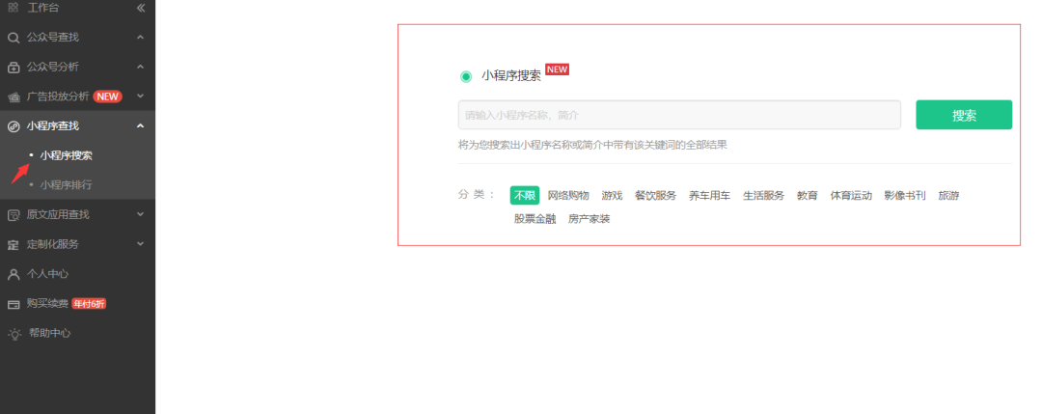Select 不限 category filter
The image size is (1042, 414).
tap(524, 195)
